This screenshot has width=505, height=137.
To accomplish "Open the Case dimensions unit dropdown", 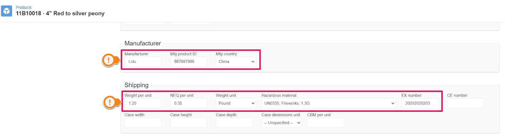I will pos(282,123).
